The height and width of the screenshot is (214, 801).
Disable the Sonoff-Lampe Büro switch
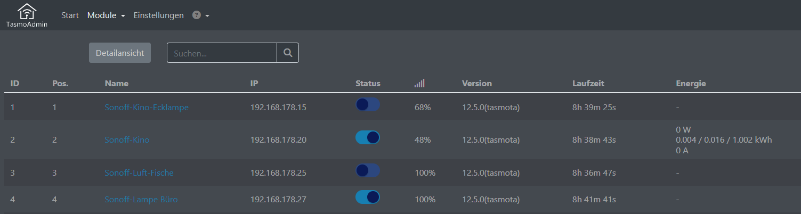click(x=368, y=197)
